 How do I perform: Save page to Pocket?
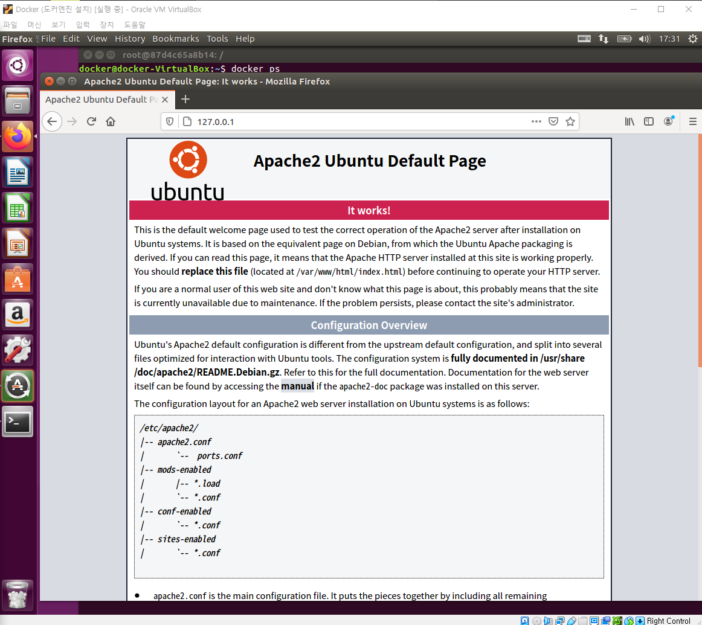pos(553,122)
